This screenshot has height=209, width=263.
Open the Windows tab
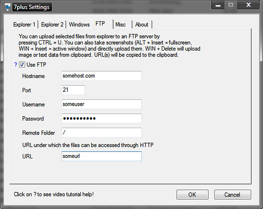pos(79,24)
